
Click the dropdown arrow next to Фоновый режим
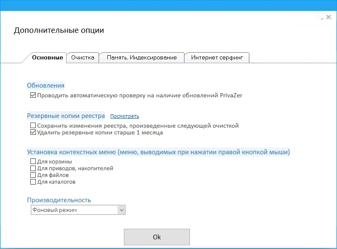(x=121, y=209)
